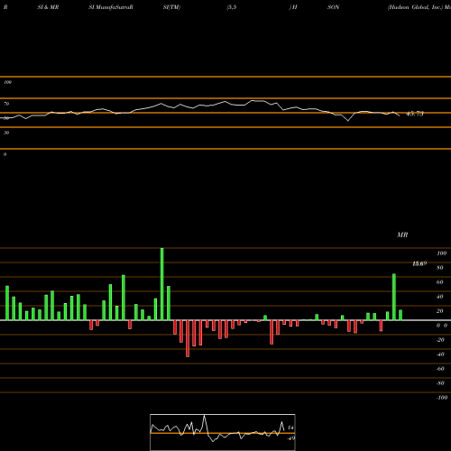Click the 'SI(TM)' header text
Viewport: 451px width, 451px height.
click(x=171, y=7)
